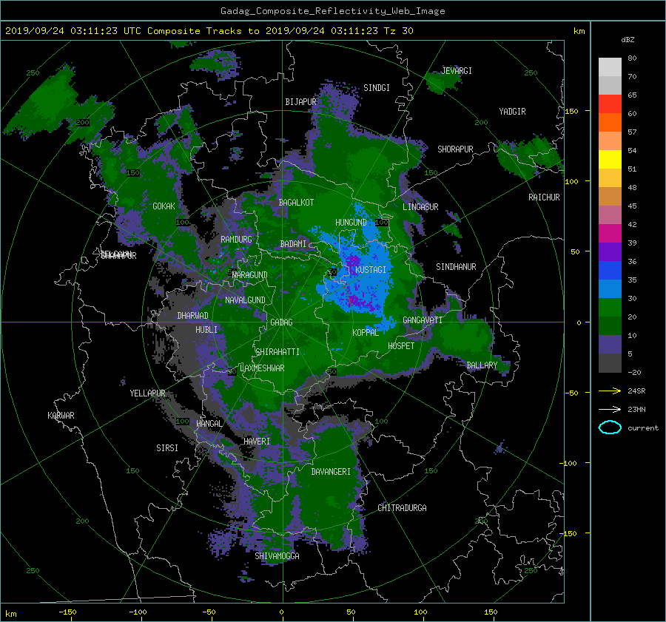Click the LAXMESHWAR label
The height and width of the screenshot is (622, 666).
262,368
